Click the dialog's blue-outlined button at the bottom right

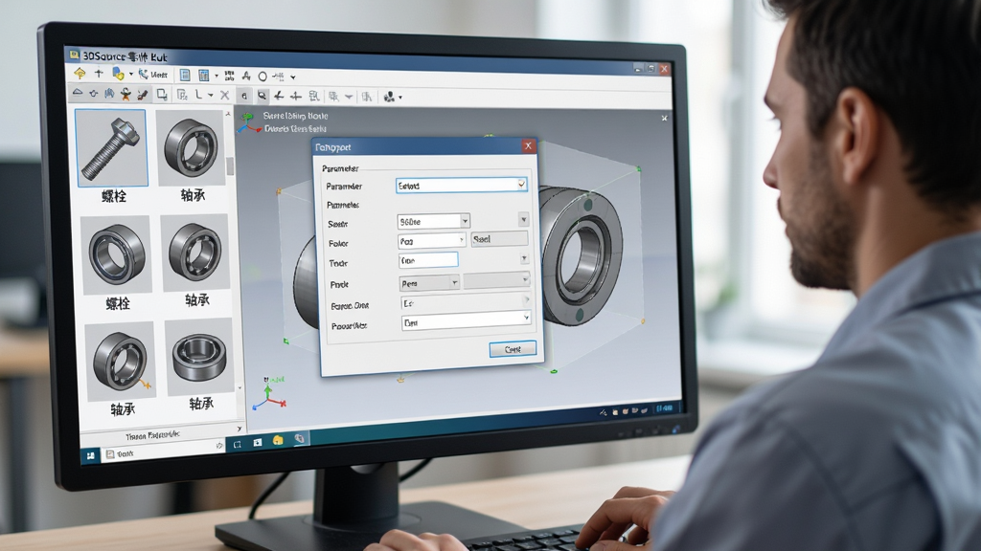513,348
